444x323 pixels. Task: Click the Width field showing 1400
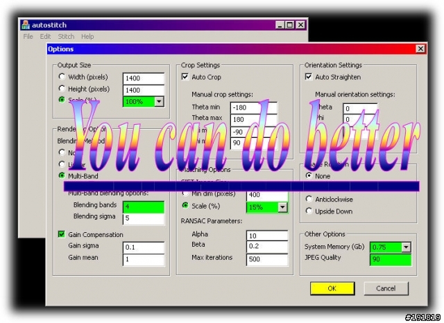(x=144, y=78)
